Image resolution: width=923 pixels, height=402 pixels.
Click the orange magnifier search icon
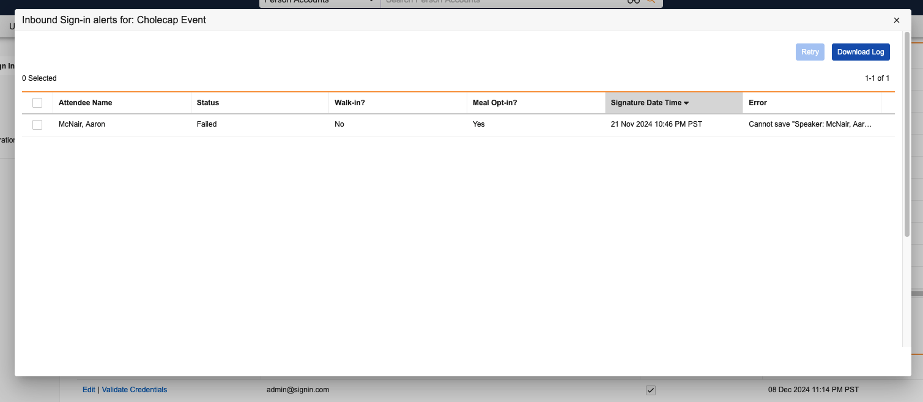(651, 2)
